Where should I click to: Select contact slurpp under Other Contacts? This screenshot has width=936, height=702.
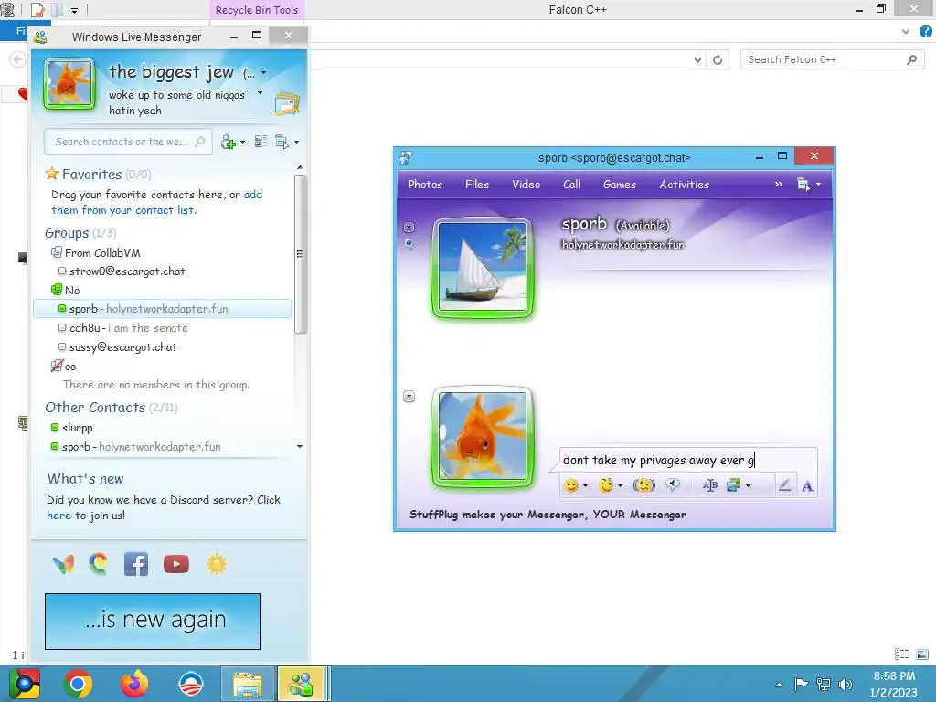point(77,428)
